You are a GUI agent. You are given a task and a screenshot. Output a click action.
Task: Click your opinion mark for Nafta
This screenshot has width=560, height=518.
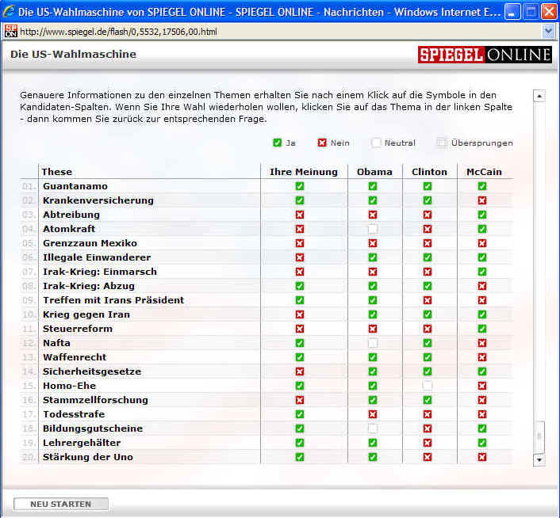point(300,343)
